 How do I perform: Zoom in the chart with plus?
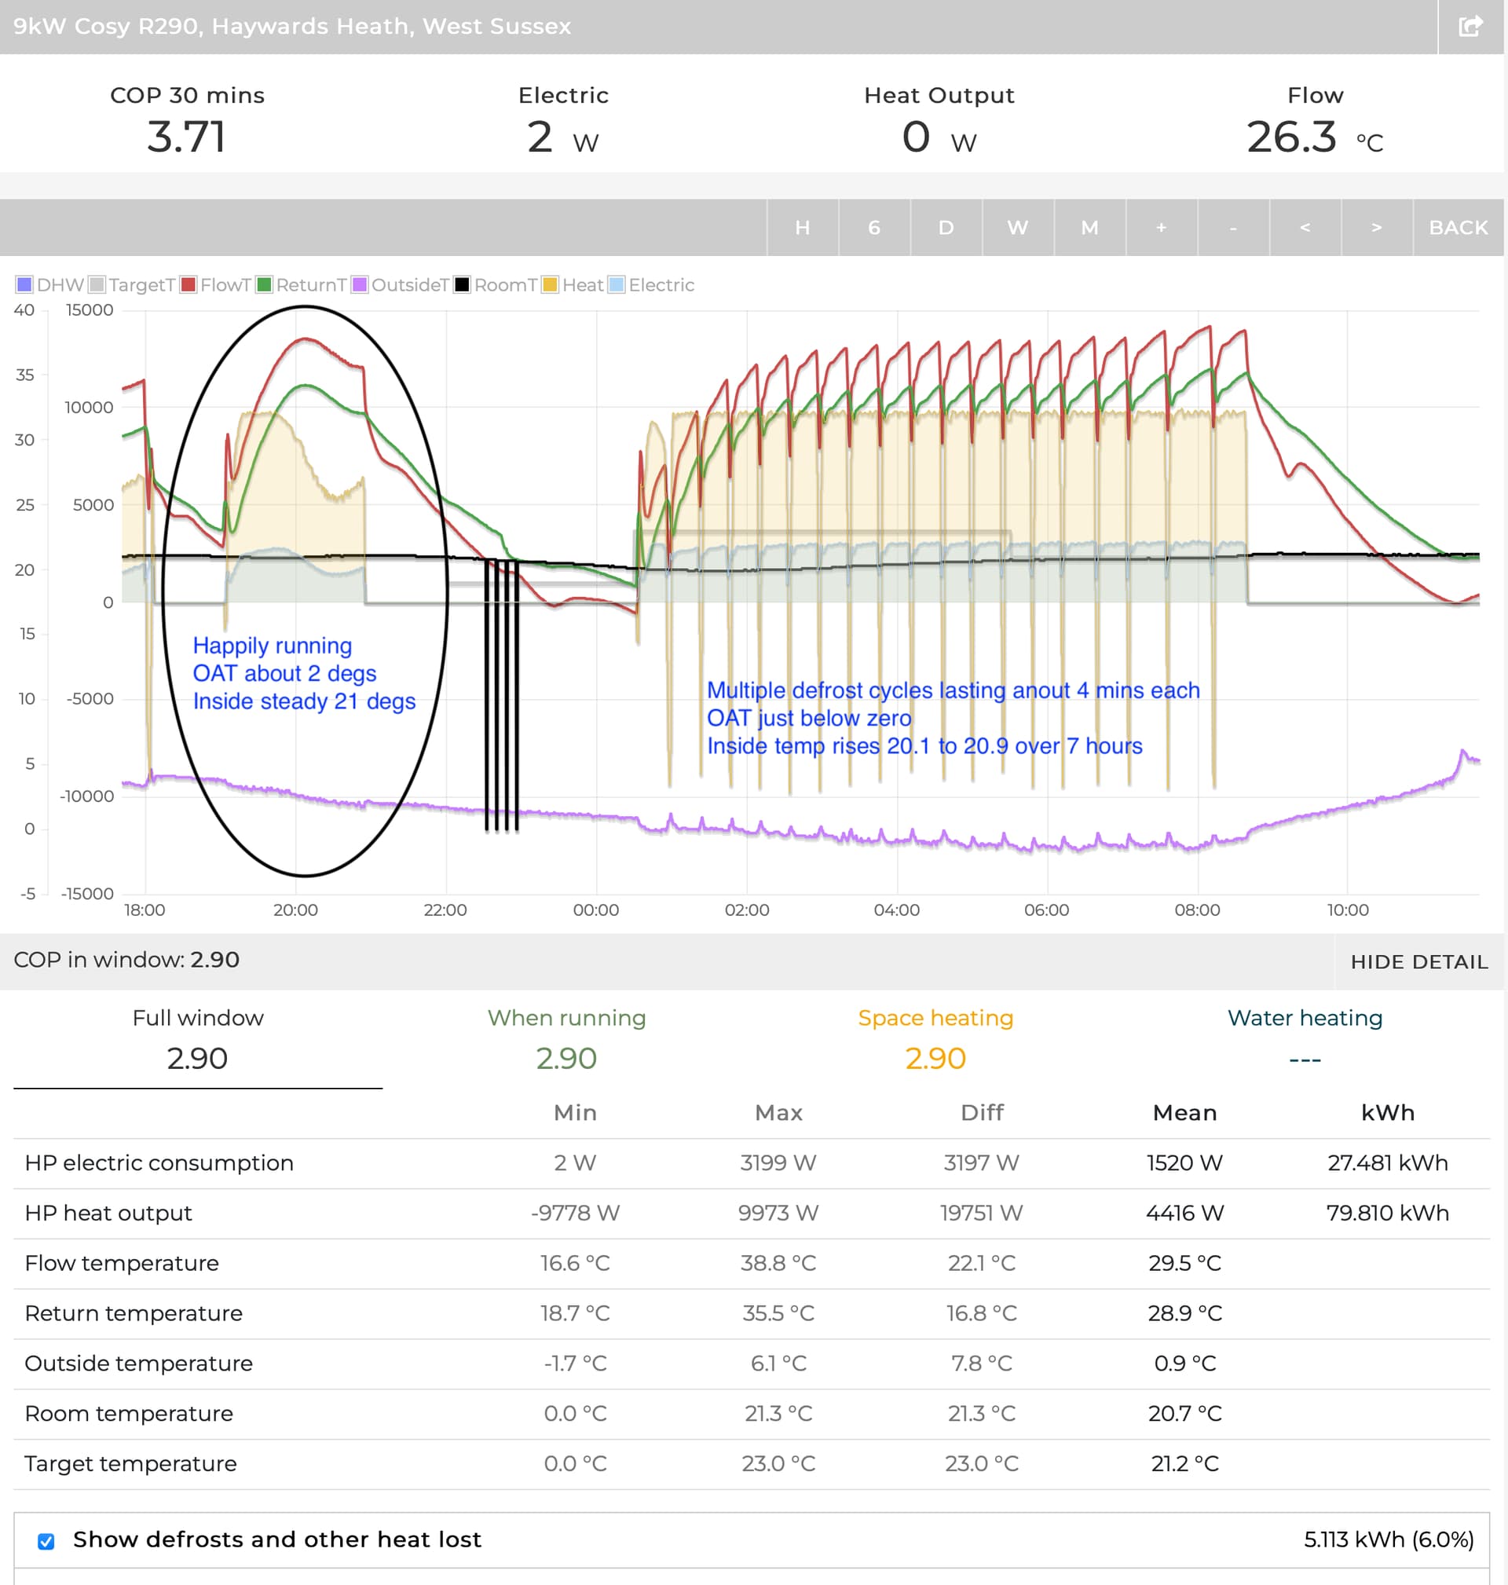pyautogui.click(x=1161, y=228)
